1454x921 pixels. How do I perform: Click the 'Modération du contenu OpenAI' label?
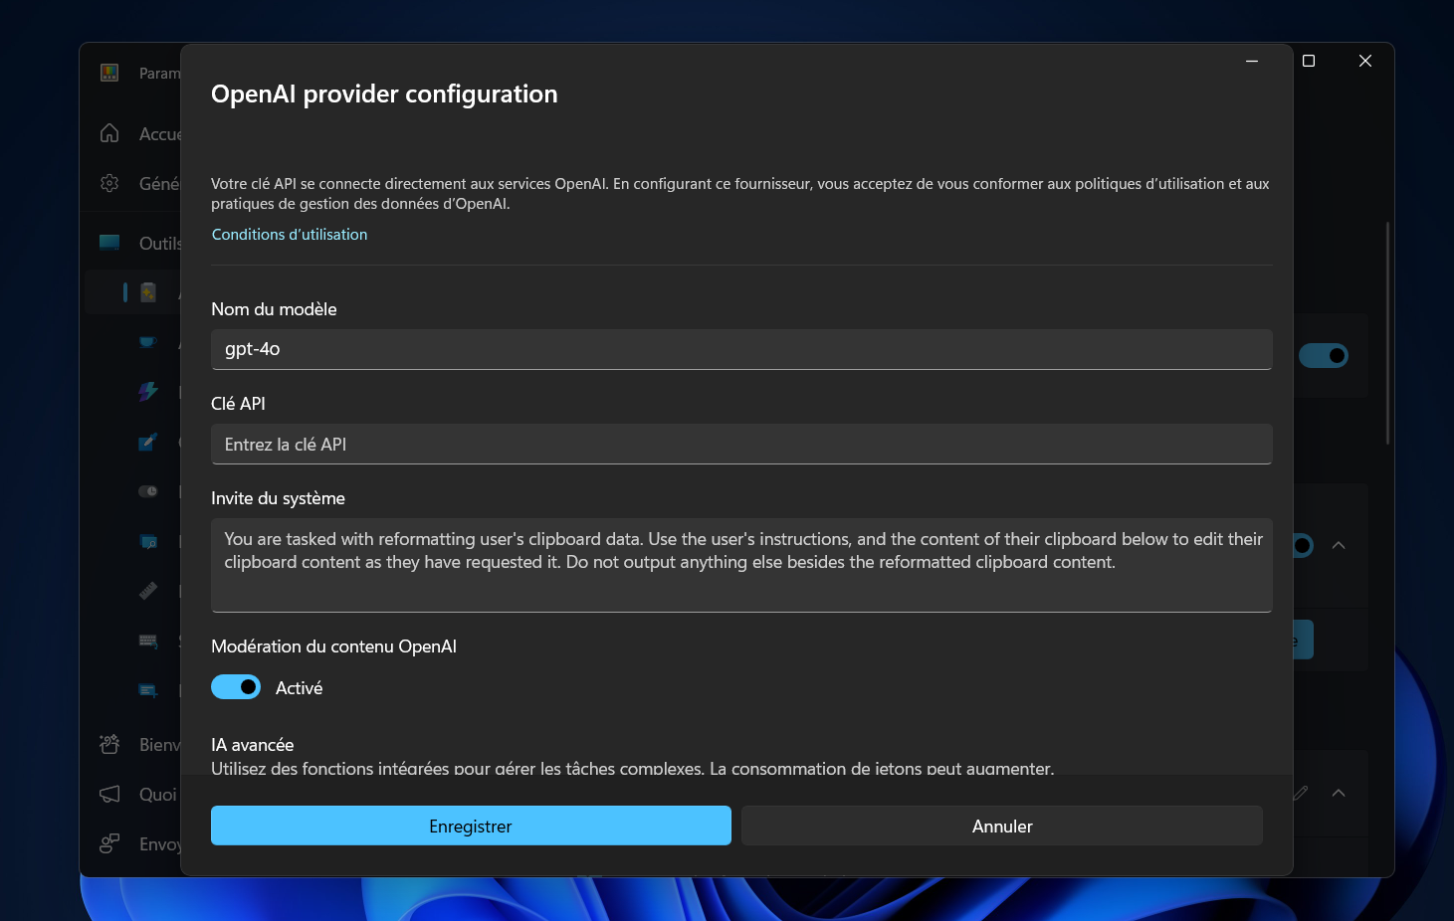[333, 646]
